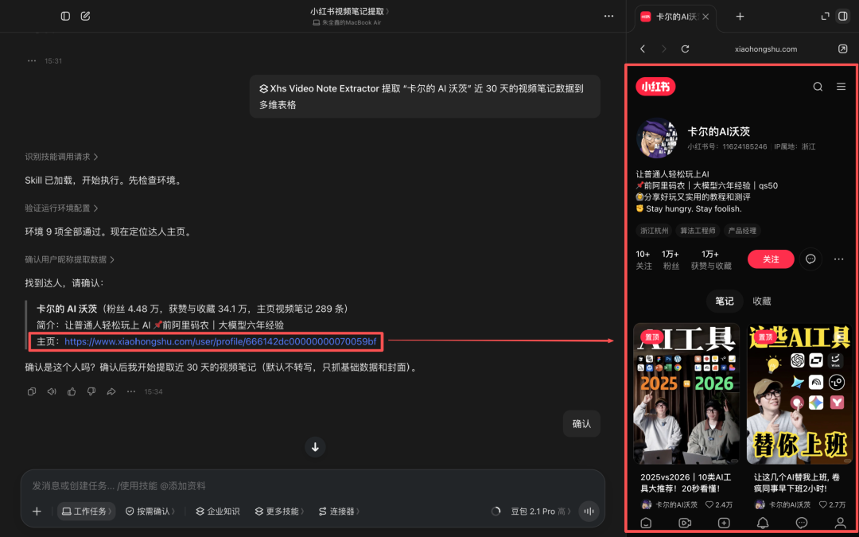
Task: Change the 豆包 2.1 Pro model selector
Action: [x=540, y=512]
